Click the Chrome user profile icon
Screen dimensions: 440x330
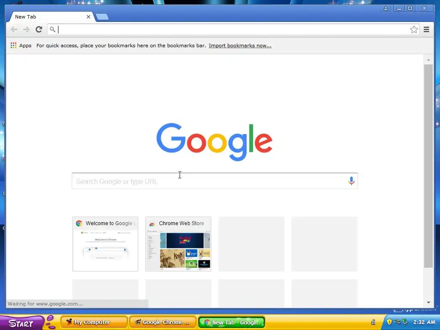386,8
